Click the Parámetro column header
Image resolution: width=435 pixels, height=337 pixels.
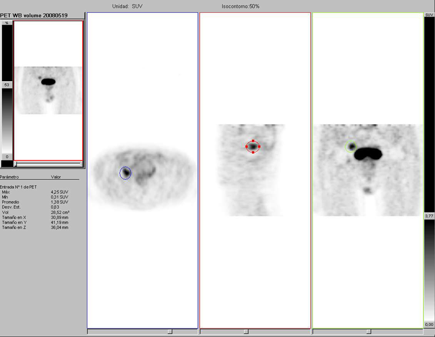pos(9,177)
